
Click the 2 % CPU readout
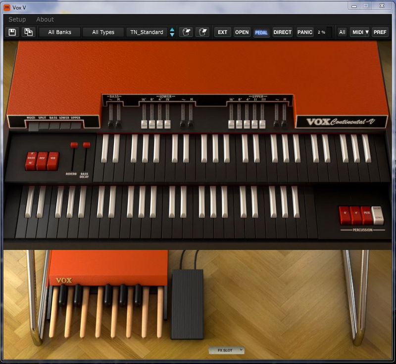click(321, 32)
